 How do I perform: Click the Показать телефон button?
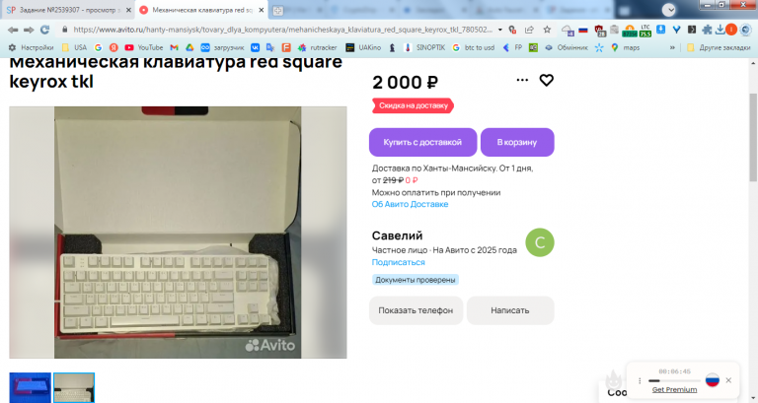[416, 310]
